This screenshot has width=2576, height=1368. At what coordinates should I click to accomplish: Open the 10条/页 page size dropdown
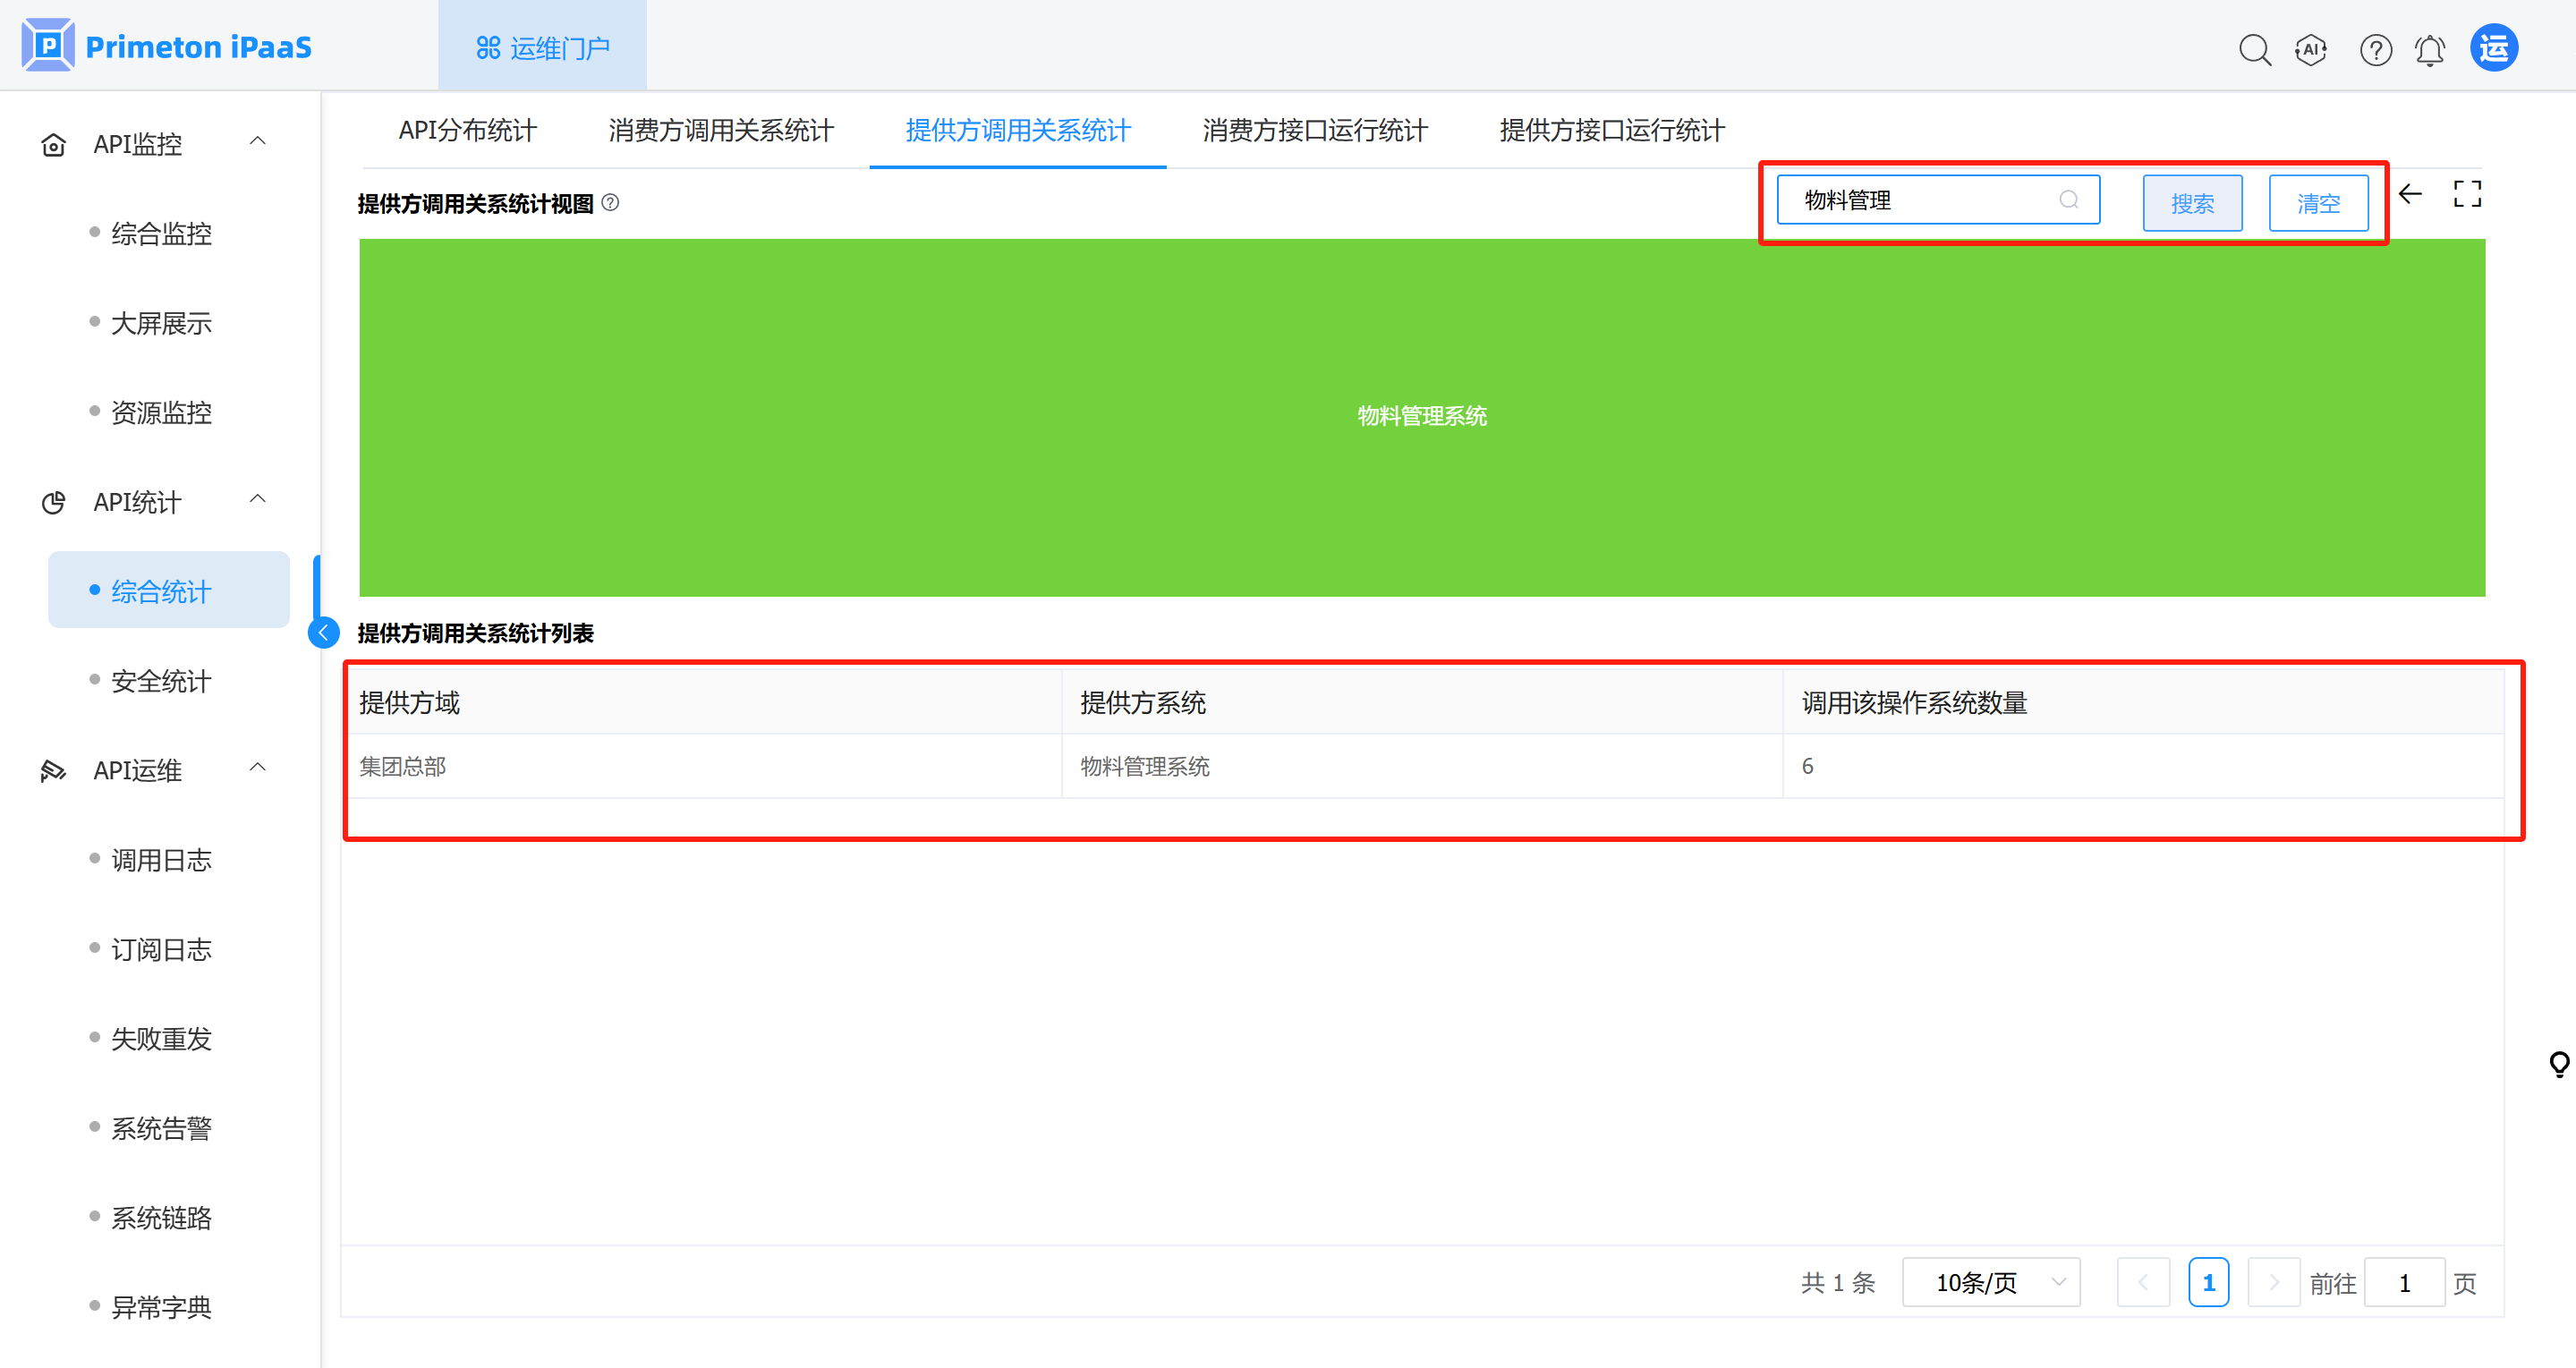[1990, 1282]
